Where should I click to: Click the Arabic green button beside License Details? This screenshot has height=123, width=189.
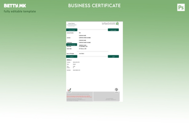pyautogui.click(x=113, y=30)
